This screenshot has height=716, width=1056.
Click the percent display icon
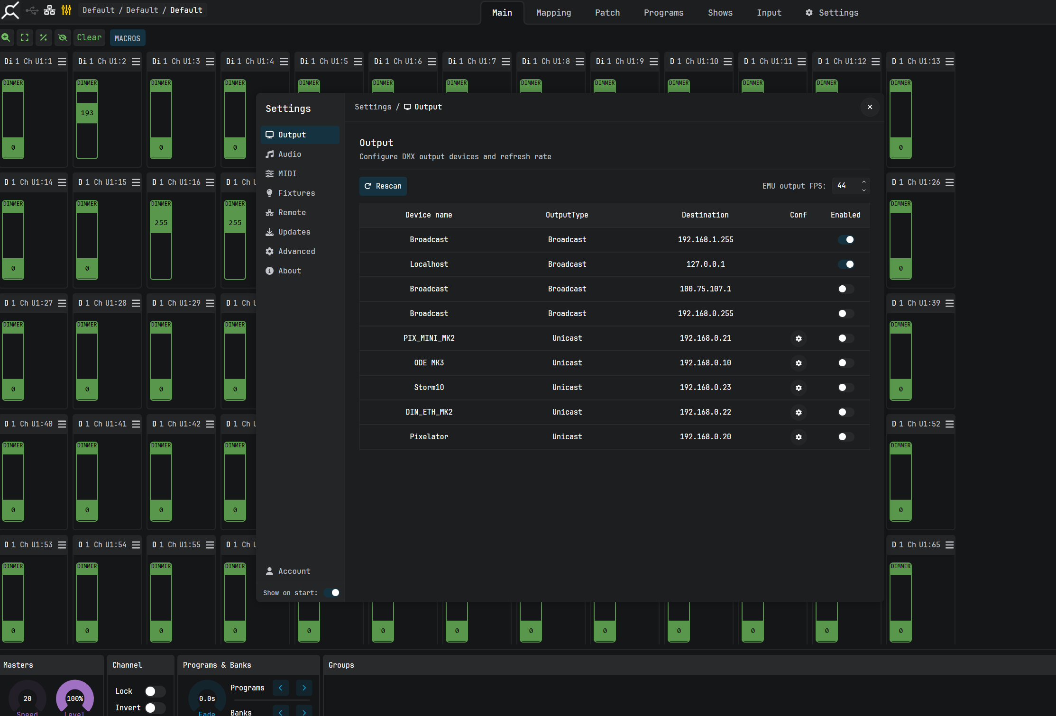pos(43,37)
